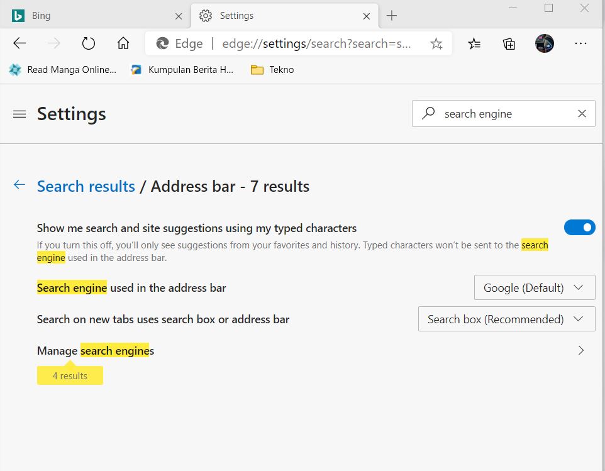Open the Edge Collections panel
Image resolution: width=605 pixels, height=471 pixels.
point(509,43)
